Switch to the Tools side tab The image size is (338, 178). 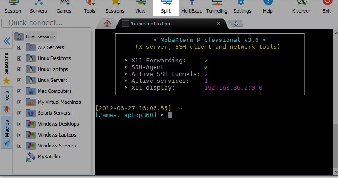pyautogui.click(x=6, y=102)
